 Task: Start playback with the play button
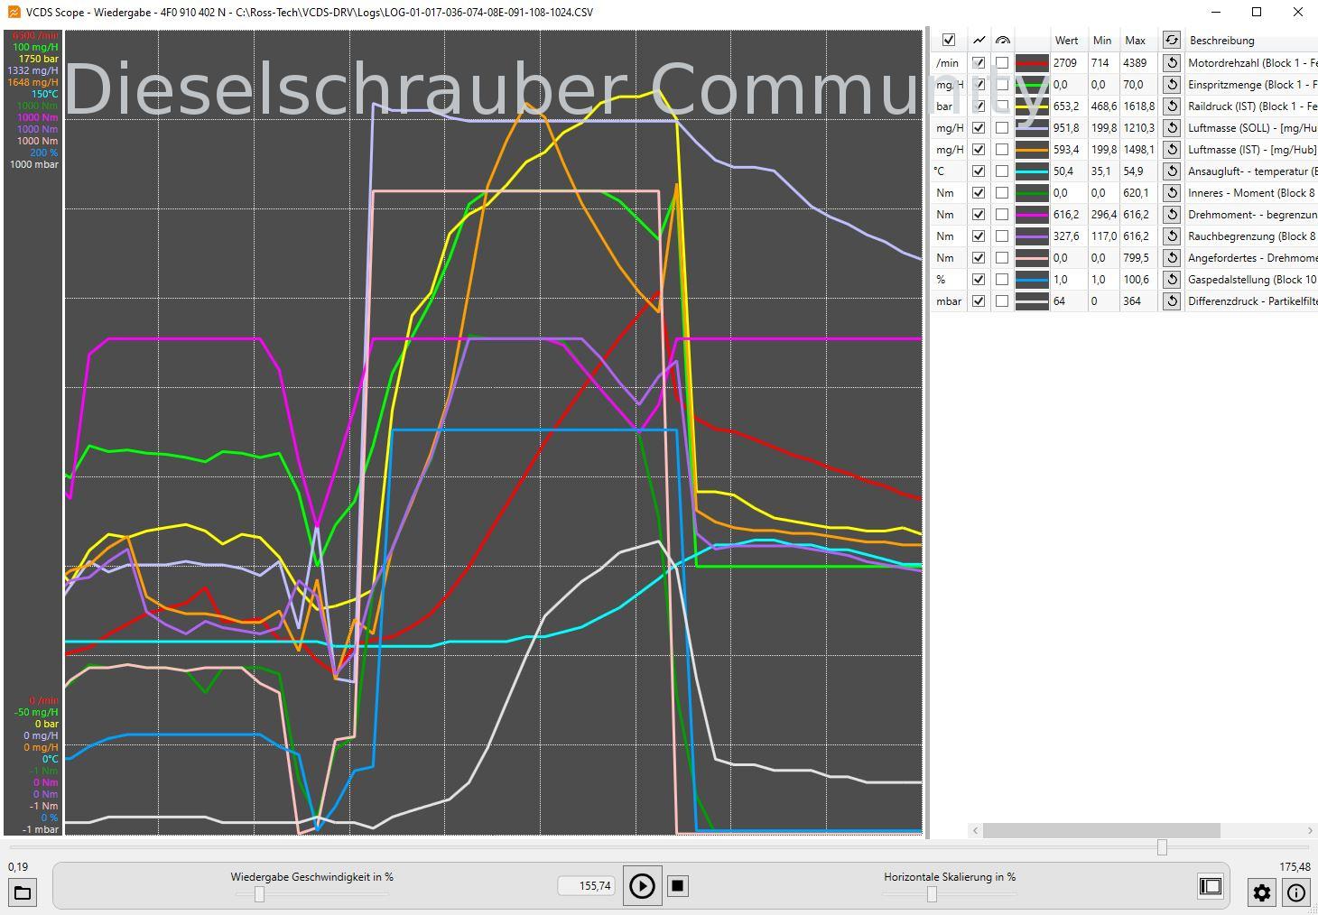pyautogui.click(x=642, y=886)
